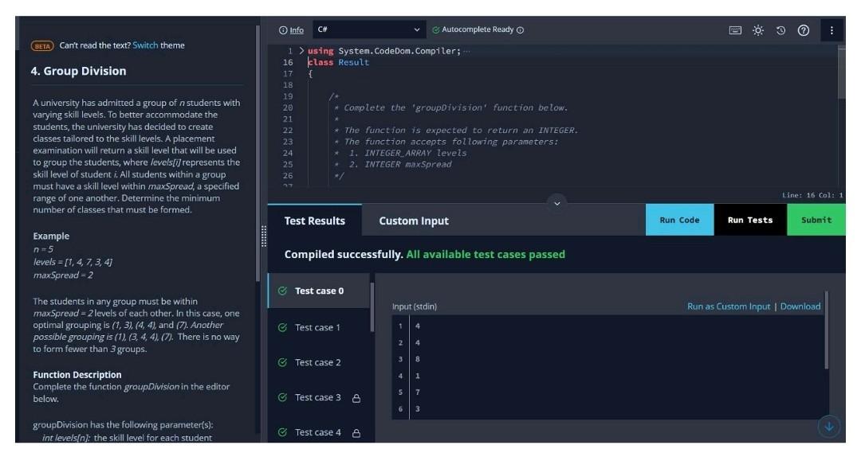Image resolution: width=861 pixels, height=457 pixels.
Task: Click the Autocomplete Ready info icon
Action: 520,30
